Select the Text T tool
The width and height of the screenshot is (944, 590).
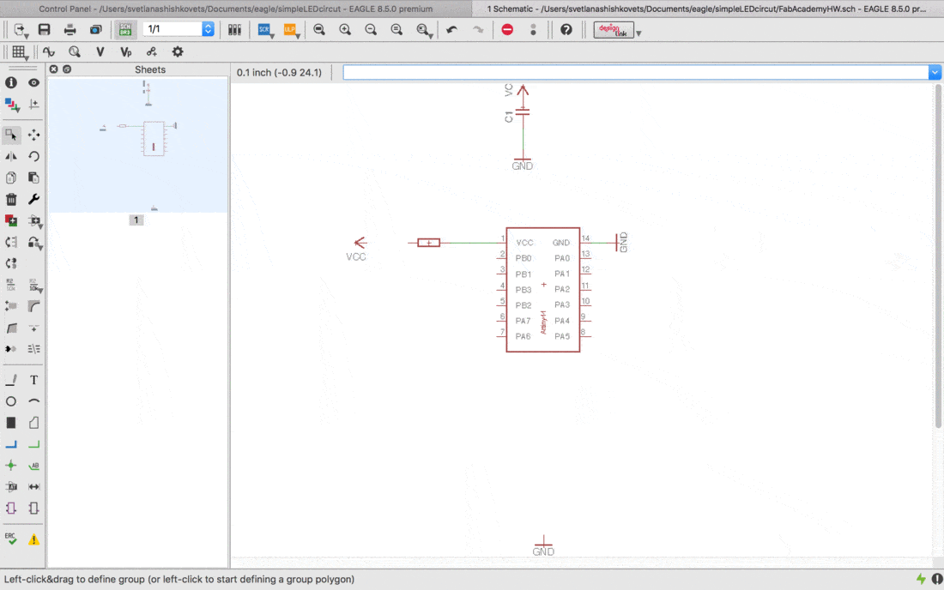33,380
